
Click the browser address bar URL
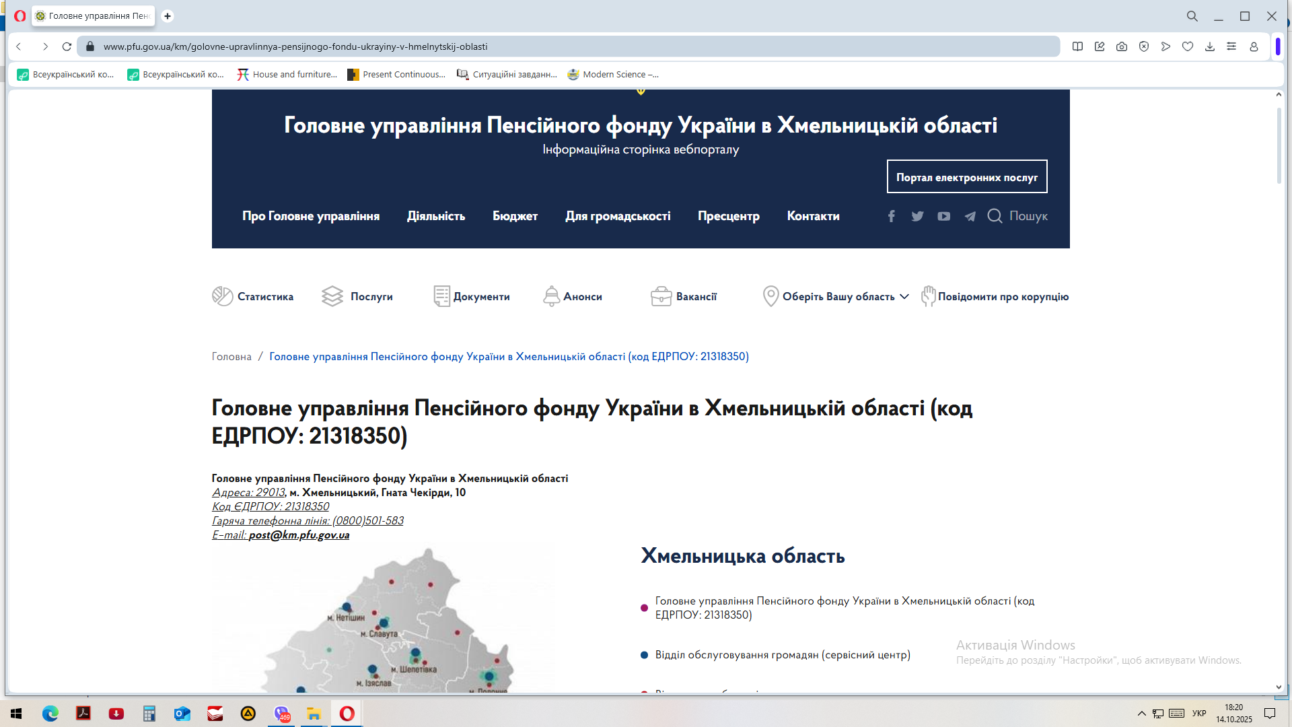point(295,46)
